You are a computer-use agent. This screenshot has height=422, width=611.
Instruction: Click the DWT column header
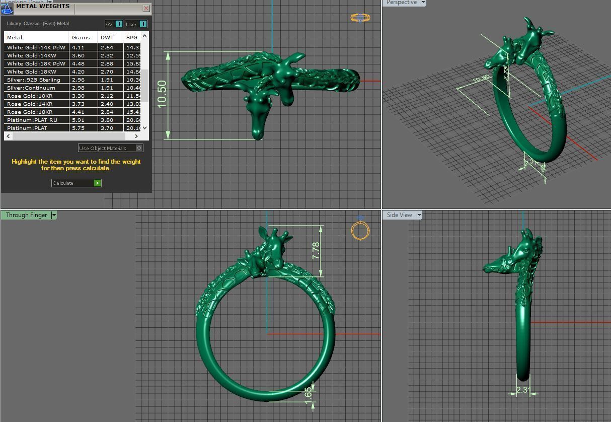coord(110,37)
